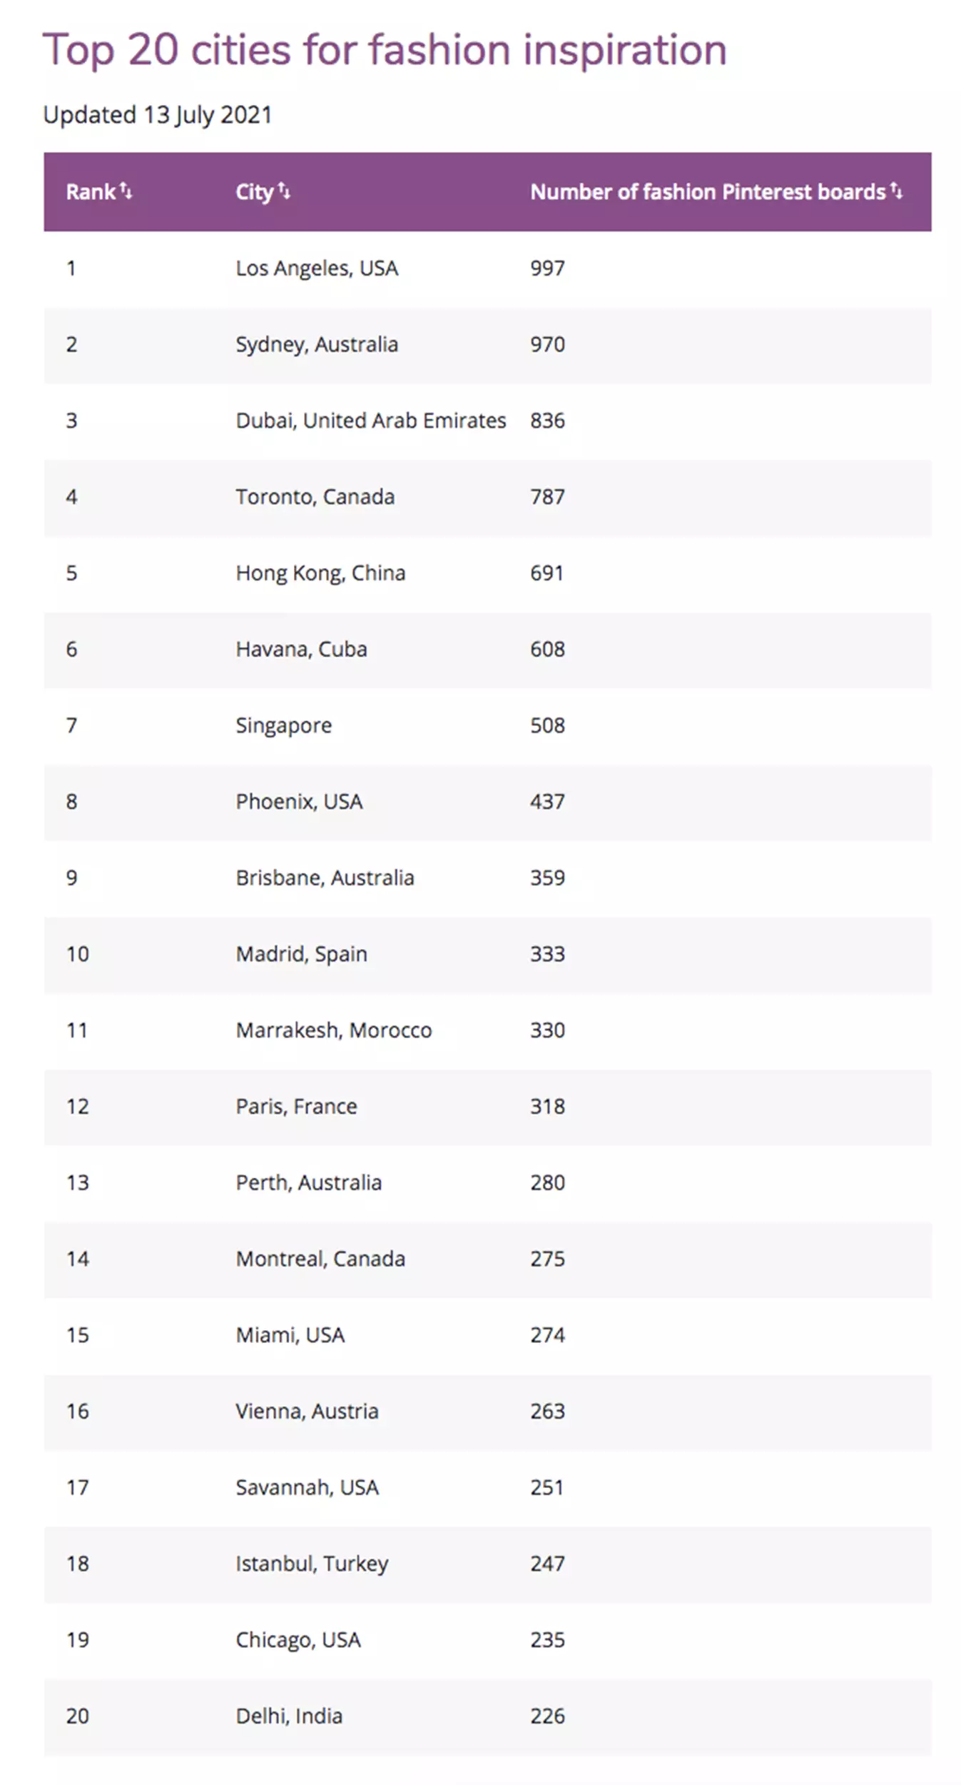
Task: Click the Havana, Cuba entry
Action: pos(301,649)
